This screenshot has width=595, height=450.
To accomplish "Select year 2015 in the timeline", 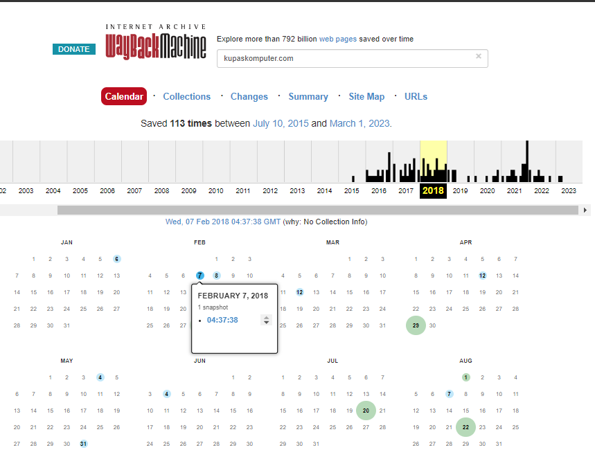I will [352, 191].
